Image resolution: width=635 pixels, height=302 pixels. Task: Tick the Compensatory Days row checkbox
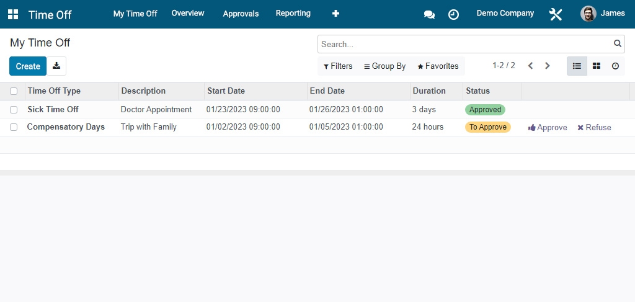[x=14, y=127]
